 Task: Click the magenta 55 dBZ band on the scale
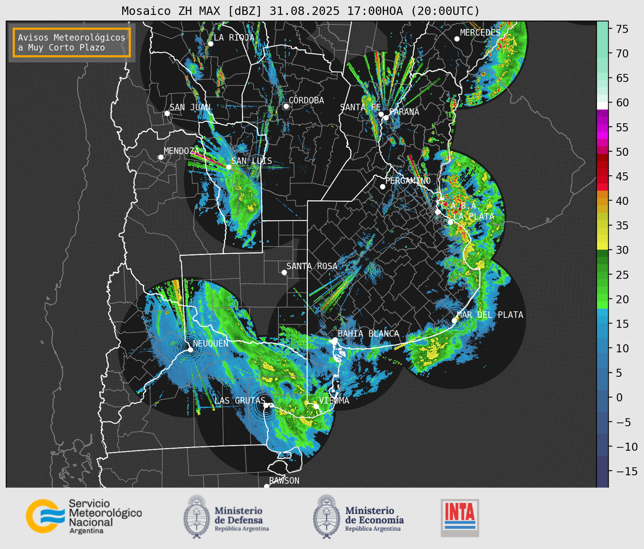pyautogui.click(x=602, y=127)
